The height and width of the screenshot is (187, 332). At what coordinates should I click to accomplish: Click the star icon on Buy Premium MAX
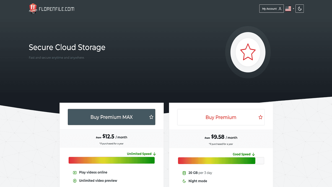tap(151, 117)
